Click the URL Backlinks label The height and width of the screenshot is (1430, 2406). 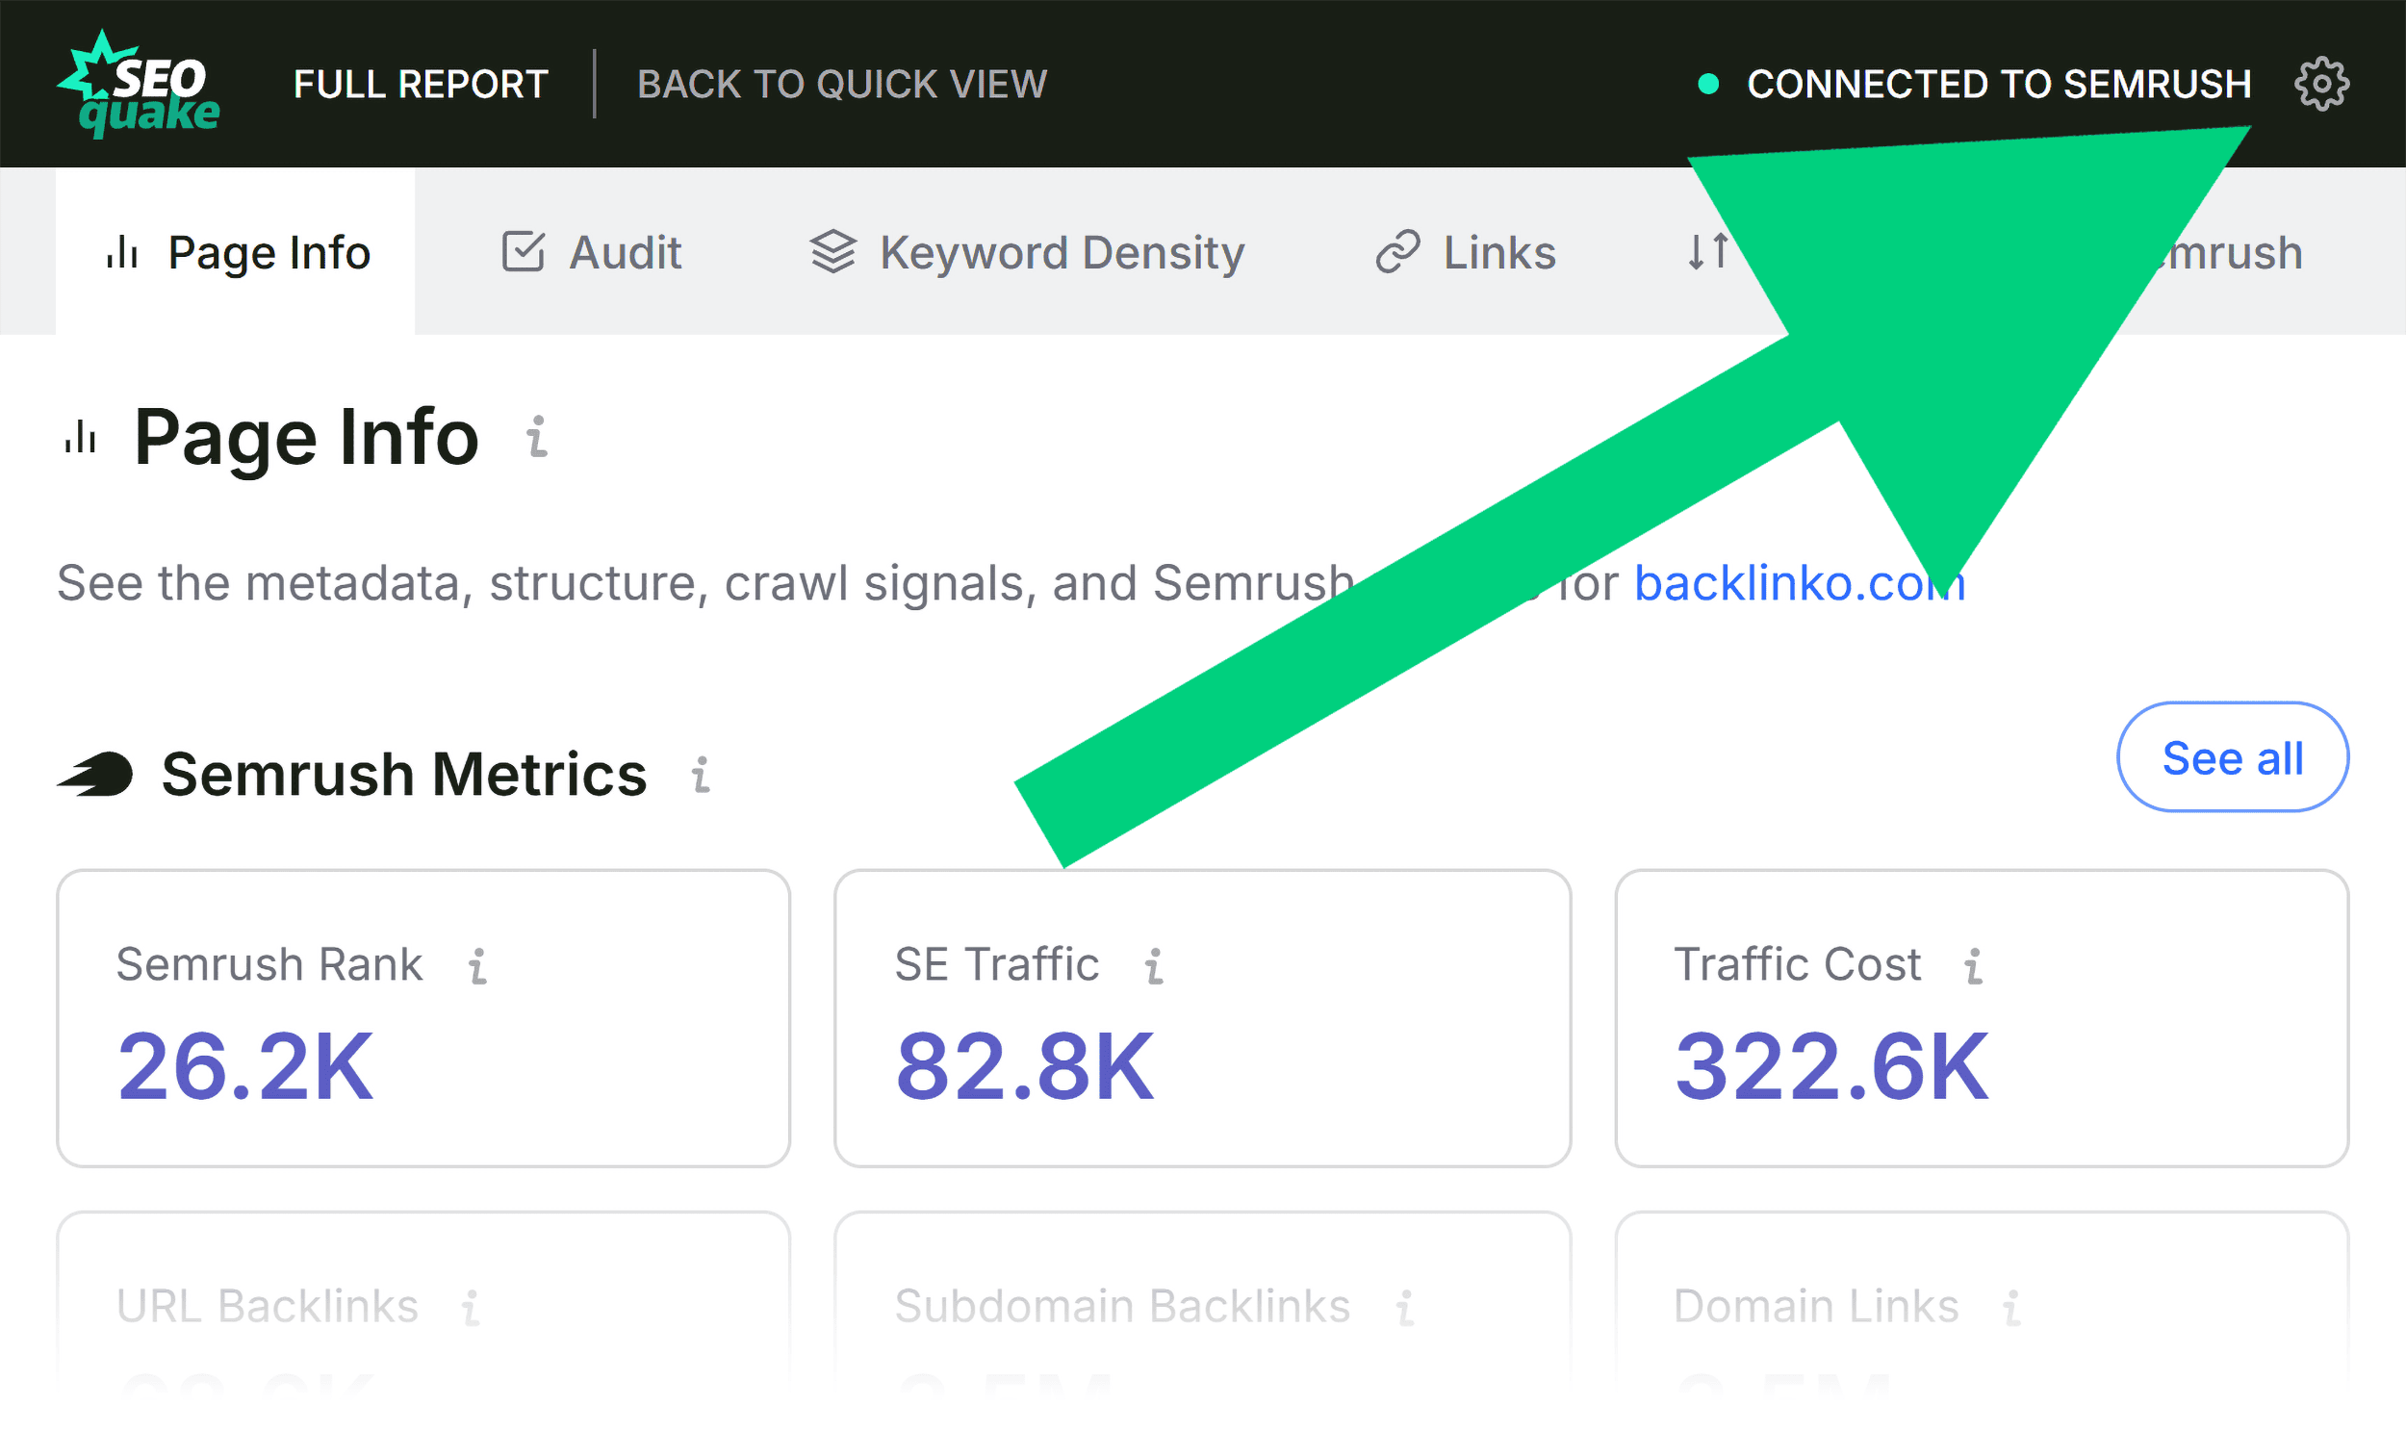point(268,1307)
